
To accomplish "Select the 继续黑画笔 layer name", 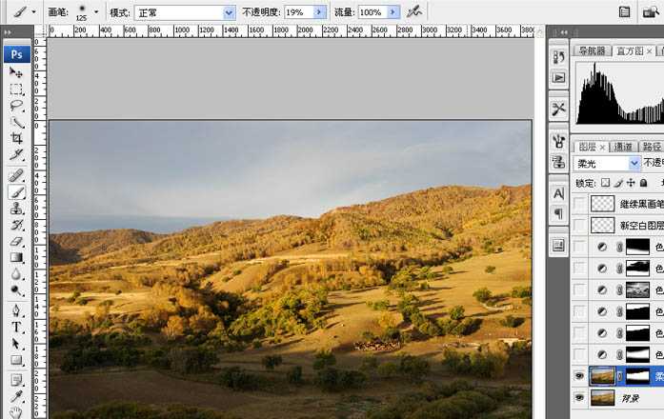I will [x=641, y=205].
